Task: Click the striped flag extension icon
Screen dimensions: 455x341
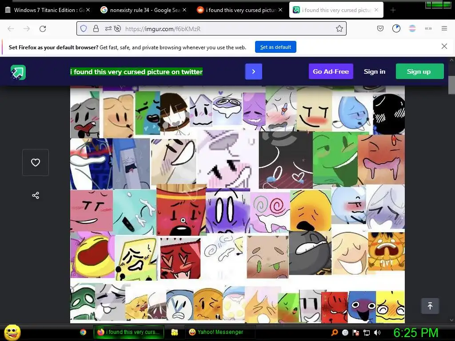Action: tap(412, 28)
